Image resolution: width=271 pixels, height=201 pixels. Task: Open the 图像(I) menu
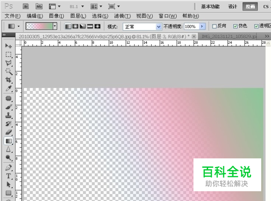click(x=56, y=16)
